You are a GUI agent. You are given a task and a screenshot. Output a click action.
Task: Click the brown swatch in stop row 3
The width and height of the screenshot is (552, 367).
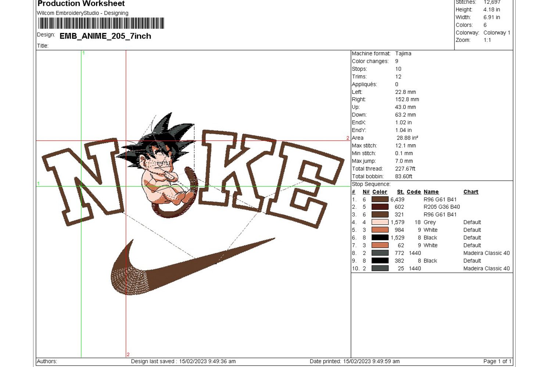coord(380,215)
